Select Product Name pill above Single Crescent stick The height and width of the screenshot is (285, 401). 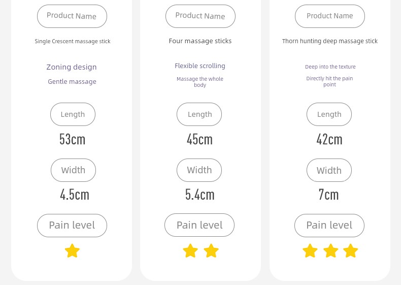click(72, 16)
